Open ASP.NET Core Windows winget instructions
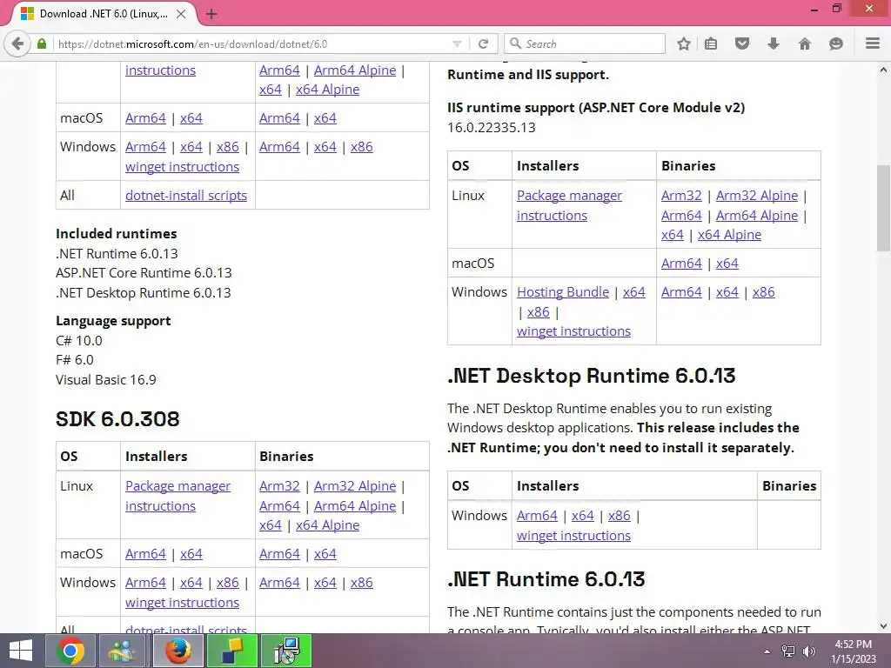 click(x=573, y=331)
